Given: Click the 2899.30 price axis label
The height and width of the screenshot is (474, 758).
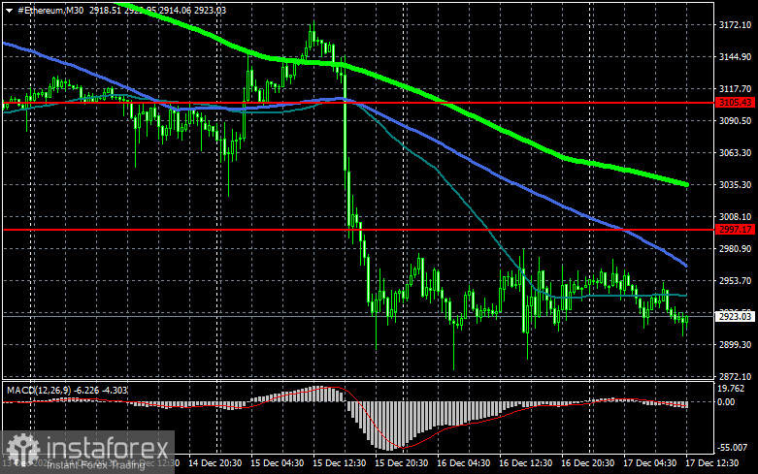Looking at the screenshot, I should coord(735,345).
